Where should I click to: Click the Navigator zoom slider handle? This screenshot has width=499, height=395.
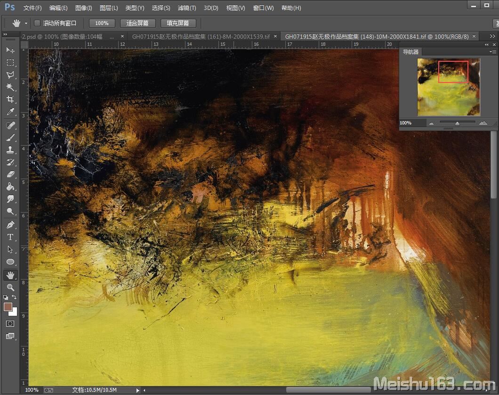tap(457, 123)
